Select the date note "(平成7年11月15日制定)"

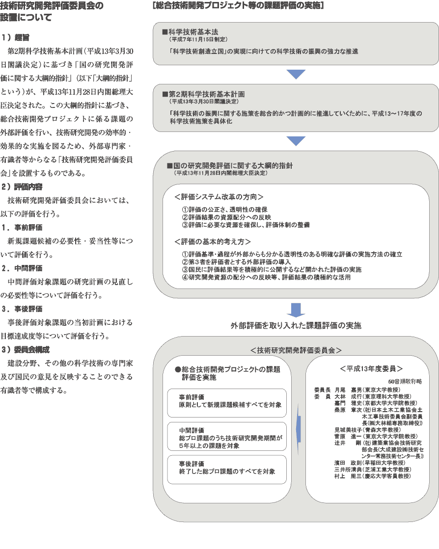199,40
